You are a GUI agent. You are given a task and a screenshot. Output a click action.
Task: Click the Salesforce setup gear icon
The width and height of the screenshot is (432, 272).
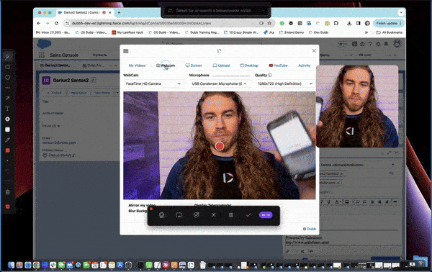(378, 44)
